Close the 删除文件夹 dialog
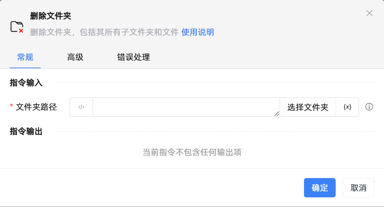 369,13
